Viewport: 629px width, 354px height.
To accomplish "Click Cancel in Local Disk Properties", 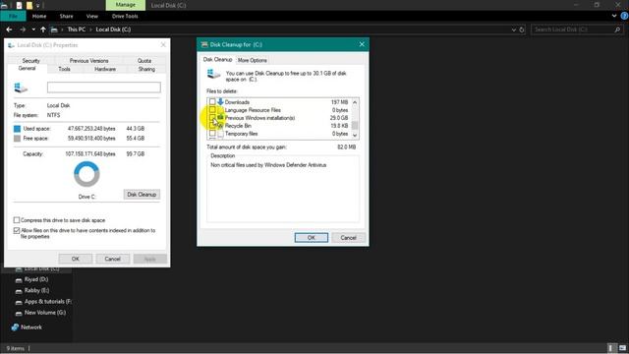I will [112, 259].
